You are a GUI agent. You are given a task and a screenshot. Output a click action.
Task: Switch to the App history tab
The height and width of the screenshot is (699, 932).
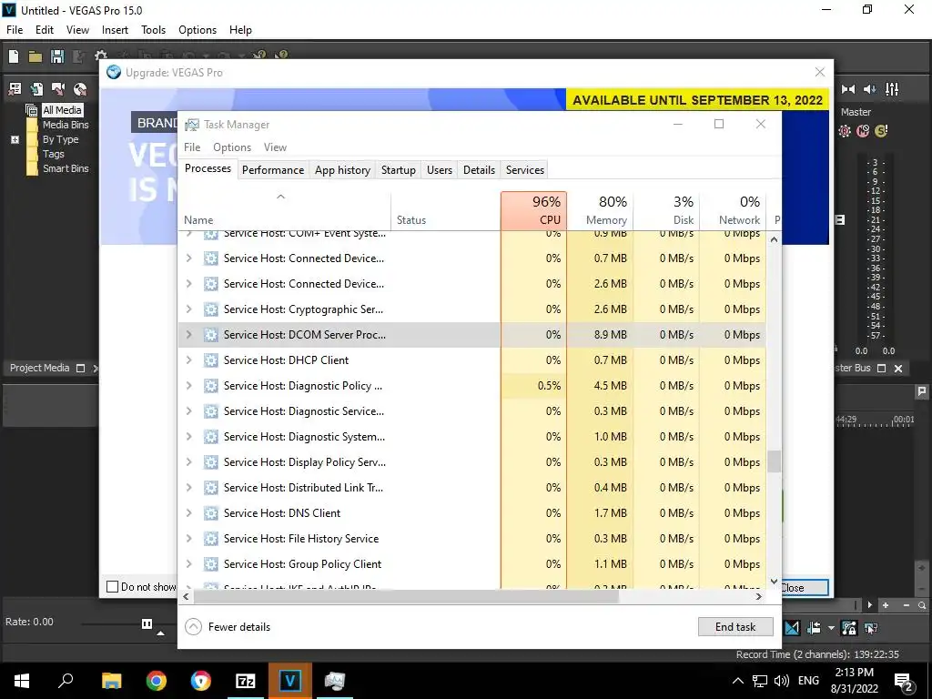point(342,170)
